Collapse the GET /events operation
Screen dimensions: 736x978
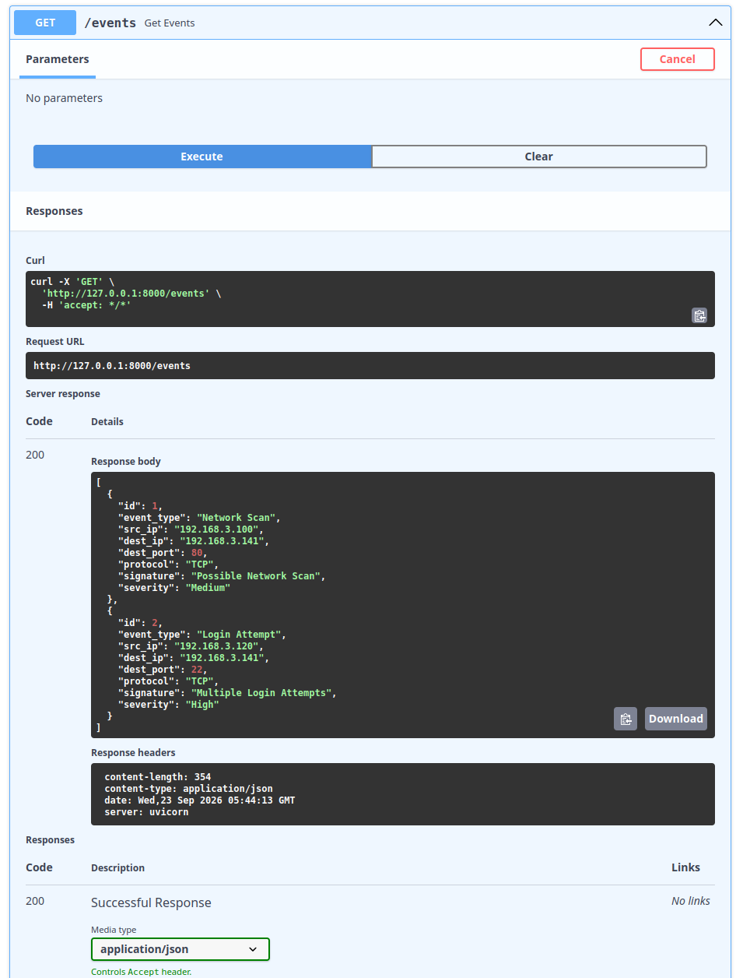pyautogui.click(x=716, y=23)
